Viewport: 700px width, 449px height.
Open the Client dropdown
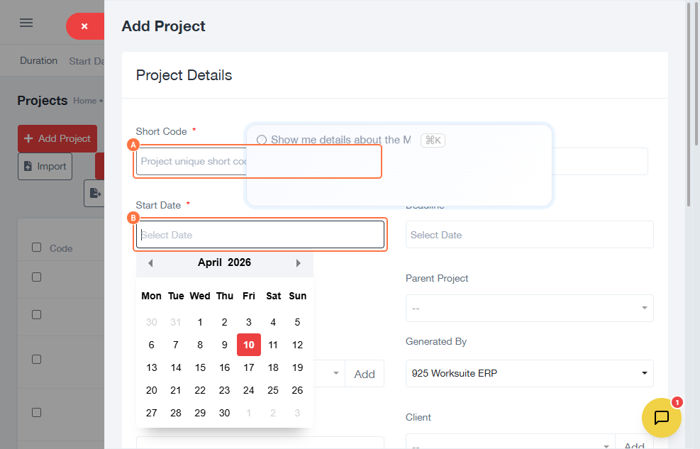511,445
